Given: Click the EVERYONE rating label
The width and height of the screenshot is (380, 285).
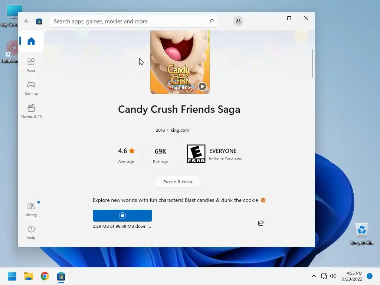Looking at the screenshot, I should [x=223, y=151].
